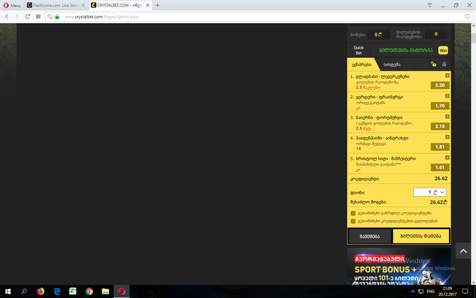Select ბაიერნი - დორტმუნდი match name
The width and height of the screenshot is (476, 298).
coord(379,117)
